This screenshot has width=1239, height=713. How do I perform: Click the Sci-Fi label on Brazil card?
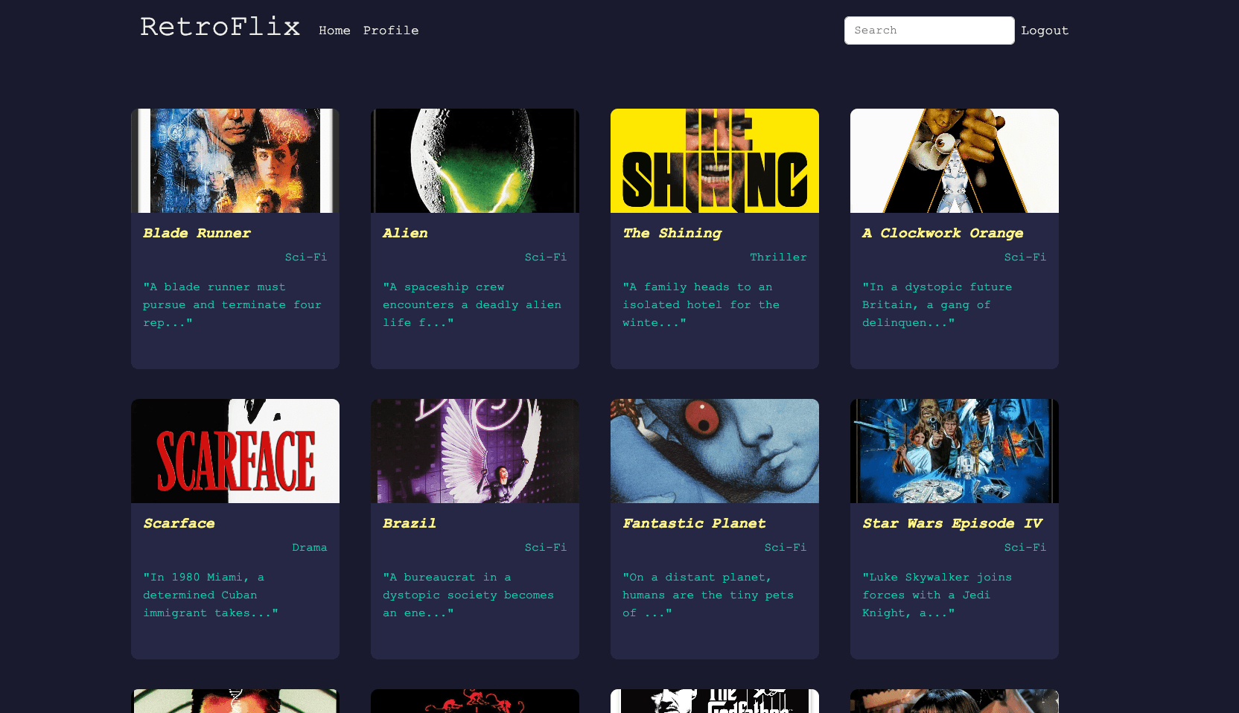click(x=545, y=547)
